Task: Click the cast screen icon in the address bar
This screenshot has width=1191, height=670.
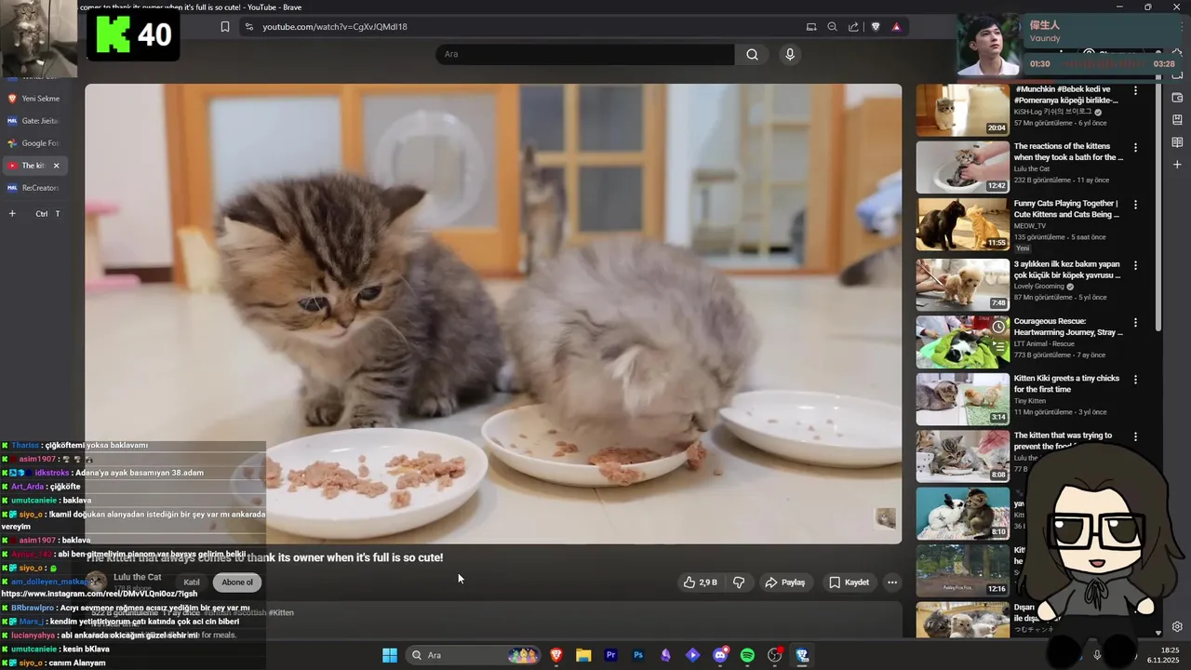Action: pos(811,27)
